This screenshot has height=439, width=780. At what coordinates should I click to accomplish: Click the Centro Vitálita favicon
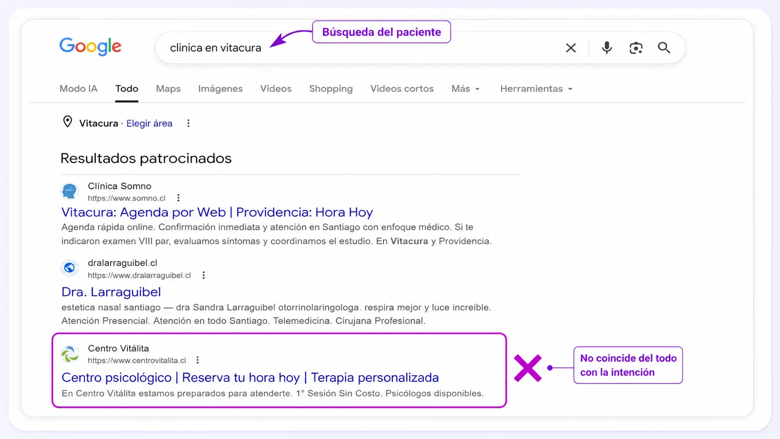(x=70, y=354)
